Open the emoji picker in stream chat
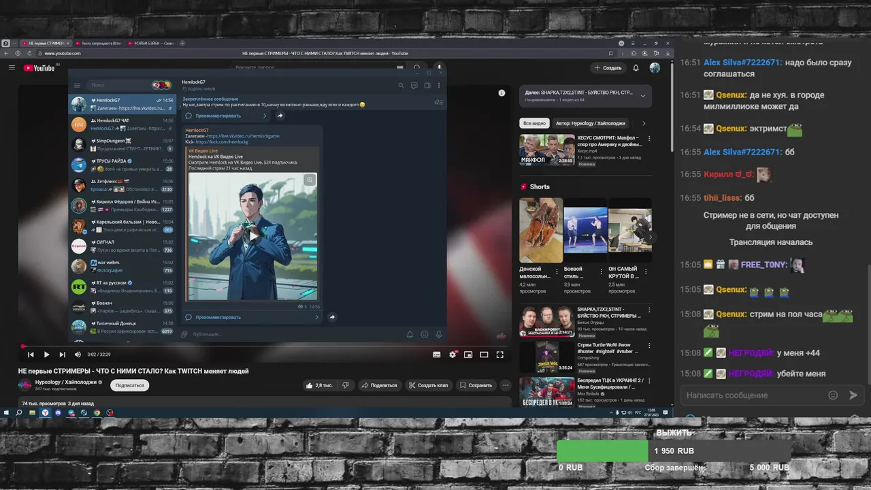 833,395
